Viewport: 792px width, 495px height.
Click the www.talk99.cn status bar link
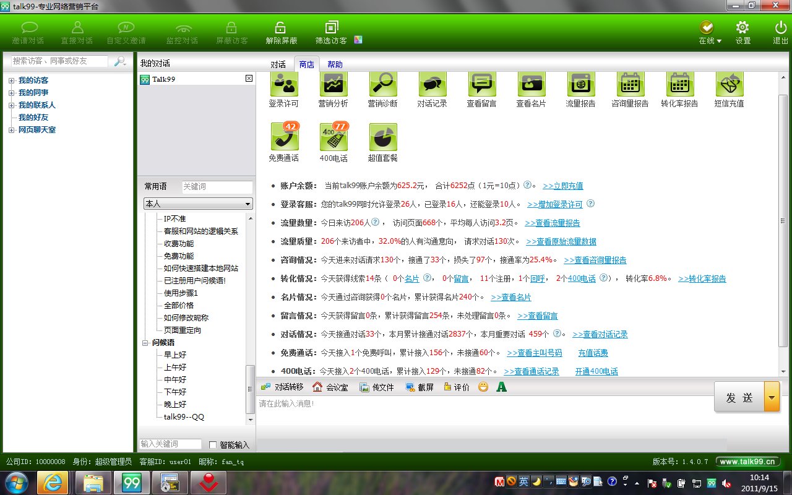747,462
